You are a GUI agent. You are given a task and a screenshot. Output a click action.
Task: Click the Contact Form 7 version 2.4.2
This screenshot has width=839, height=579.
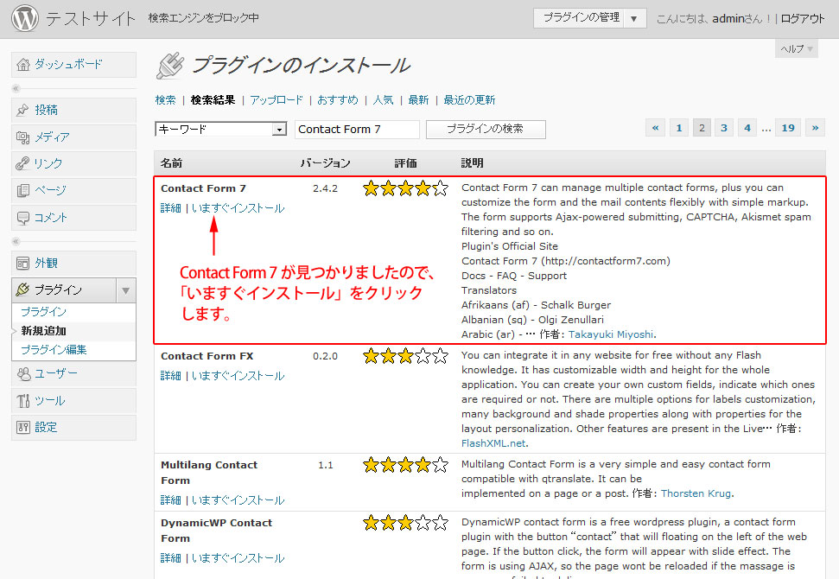click(326, 188)
